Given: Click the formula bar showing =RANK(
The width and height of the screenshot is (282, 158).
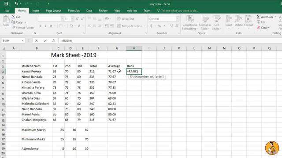Looking at the screenshot, I should pos(171,41).
